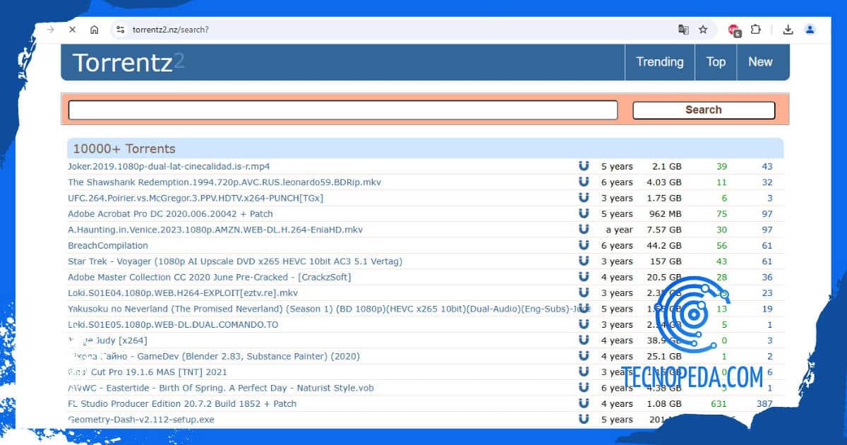The image size is (847, 445).
Task: Open Star Trek - Voyager torrent link
Action: coord(235,261)
